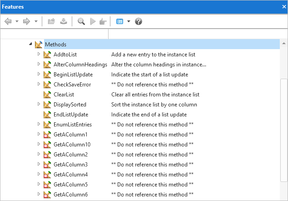The image size is (288, 201).
Task: Click the GetAColumn1 restricted method icon
Action: [x=47, y=135]
